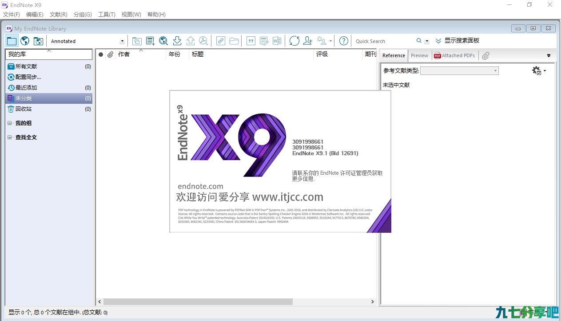
Task: Open 视图(W) menu
Action: point(131,15)
